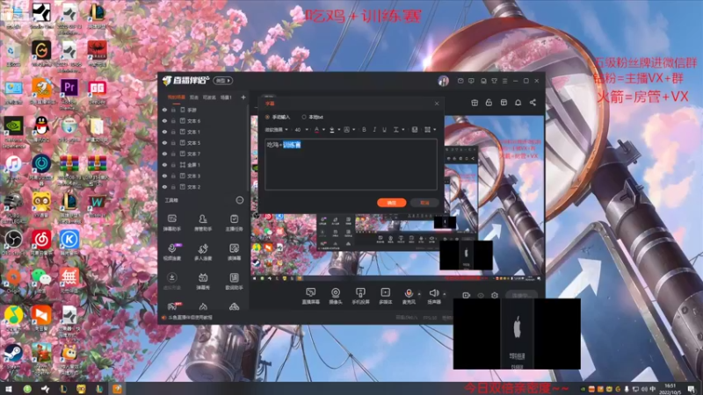Collapse the 工具箱 toolbox panel
This screenshot has height=395, width=703.
coord(240,200)
